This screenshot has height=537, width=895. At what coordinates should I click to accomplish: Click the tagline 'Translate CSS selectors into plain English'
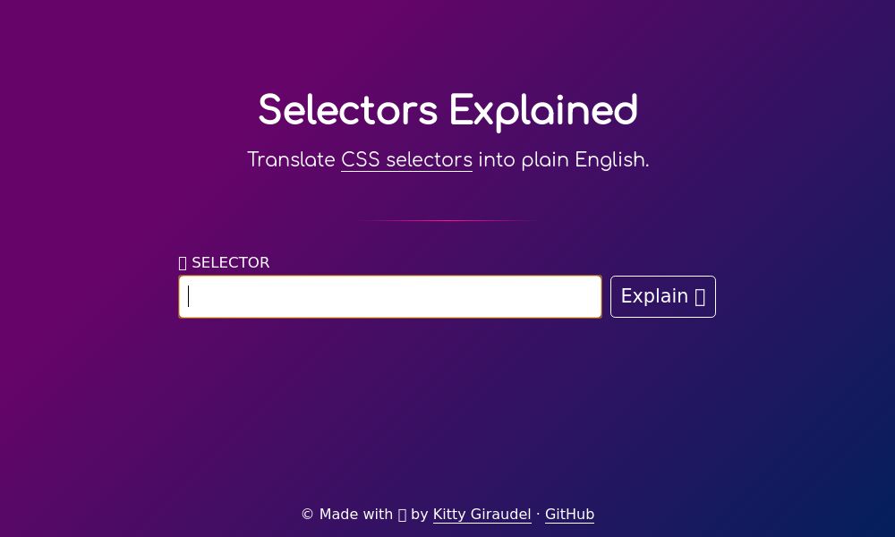(447, 160)
